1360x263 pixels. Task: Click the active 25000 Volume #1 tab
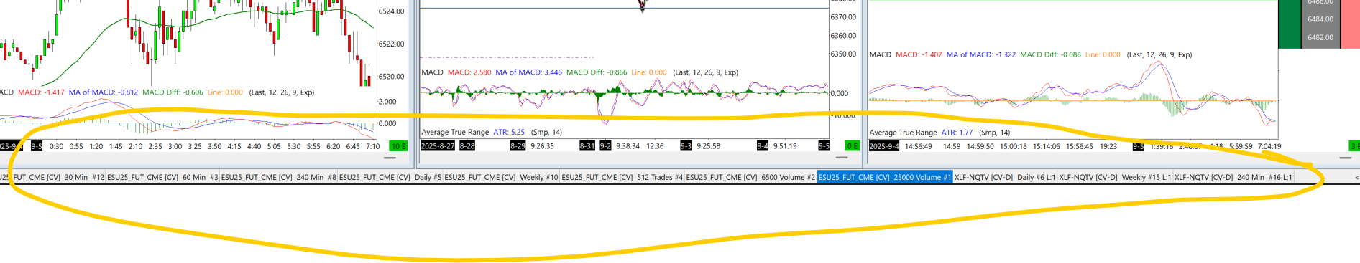(885, 177)
